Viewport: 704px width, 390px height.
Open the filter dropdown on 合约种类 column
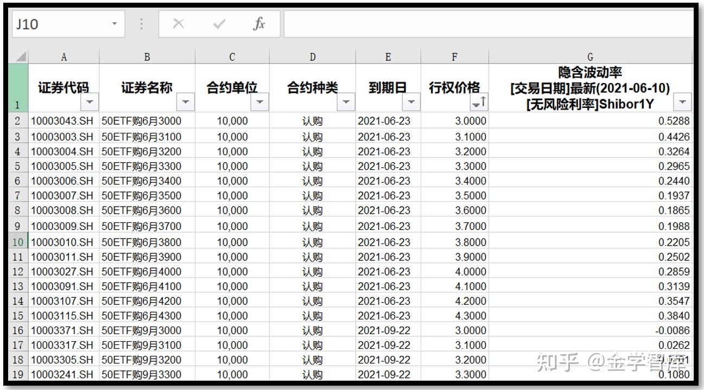point(345,101)
